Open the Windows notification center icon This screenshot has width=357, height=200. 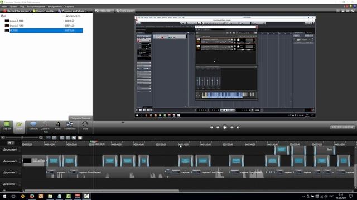[351, 196]
